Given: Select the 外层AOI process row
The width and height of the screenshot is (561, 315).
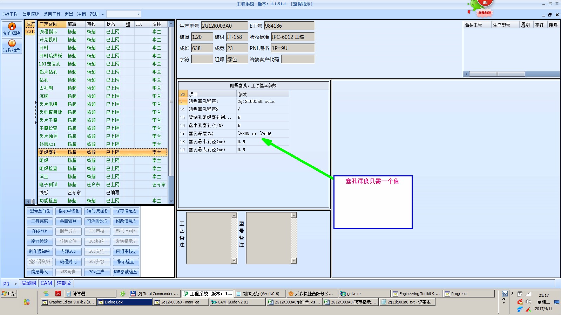Looking at the screenshot, I should coord(102,144).
